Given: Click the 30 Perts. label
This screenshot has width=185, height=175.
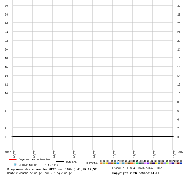Looking at the screenshot, I should point(91,163).
